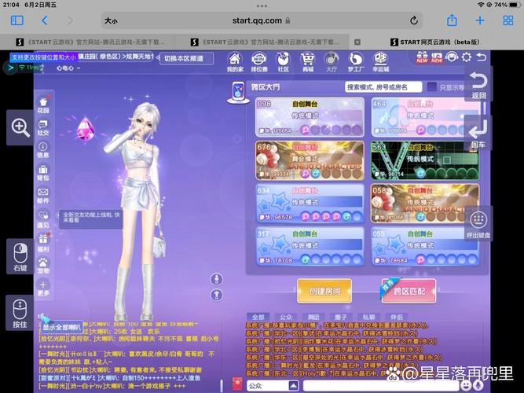Open the 呼出键盘 keyboard overlay
The height and width of the screenshot is (393, 524).
(x=478, y=223)
